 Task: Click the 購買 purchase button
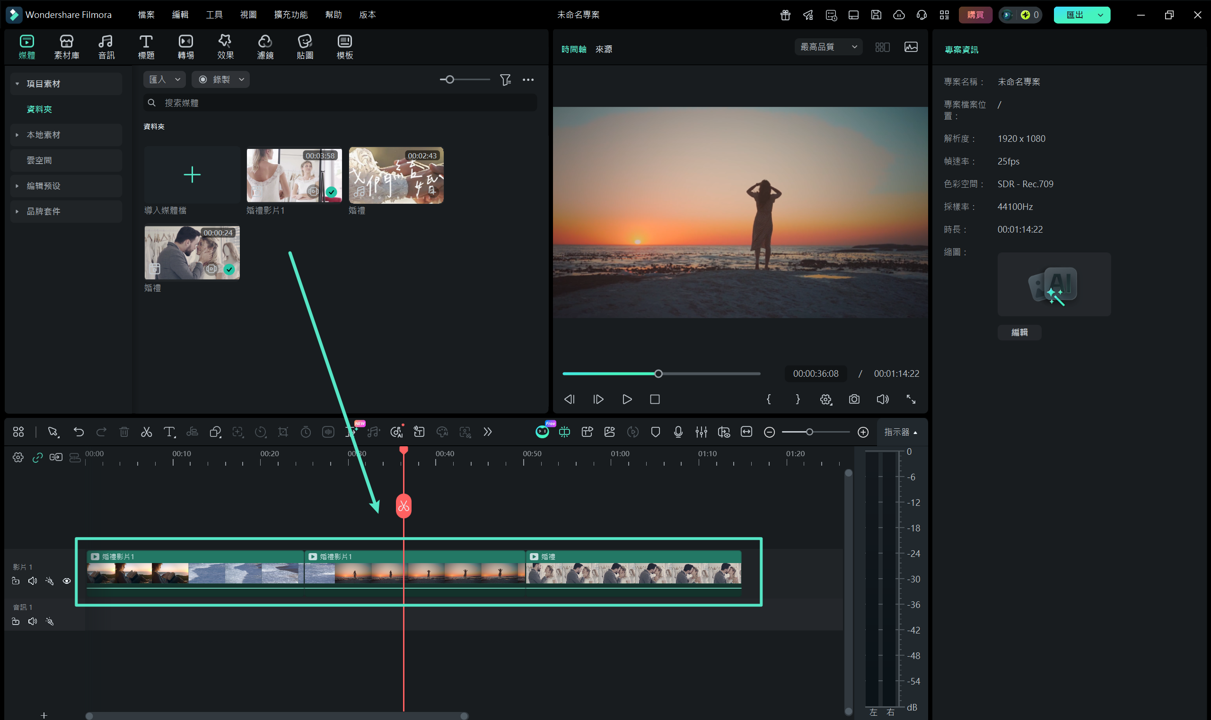[974, 15]
